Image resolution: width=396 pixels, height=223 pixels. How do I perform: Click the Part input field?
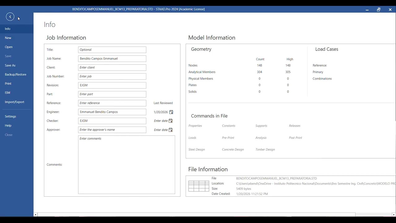112,94
